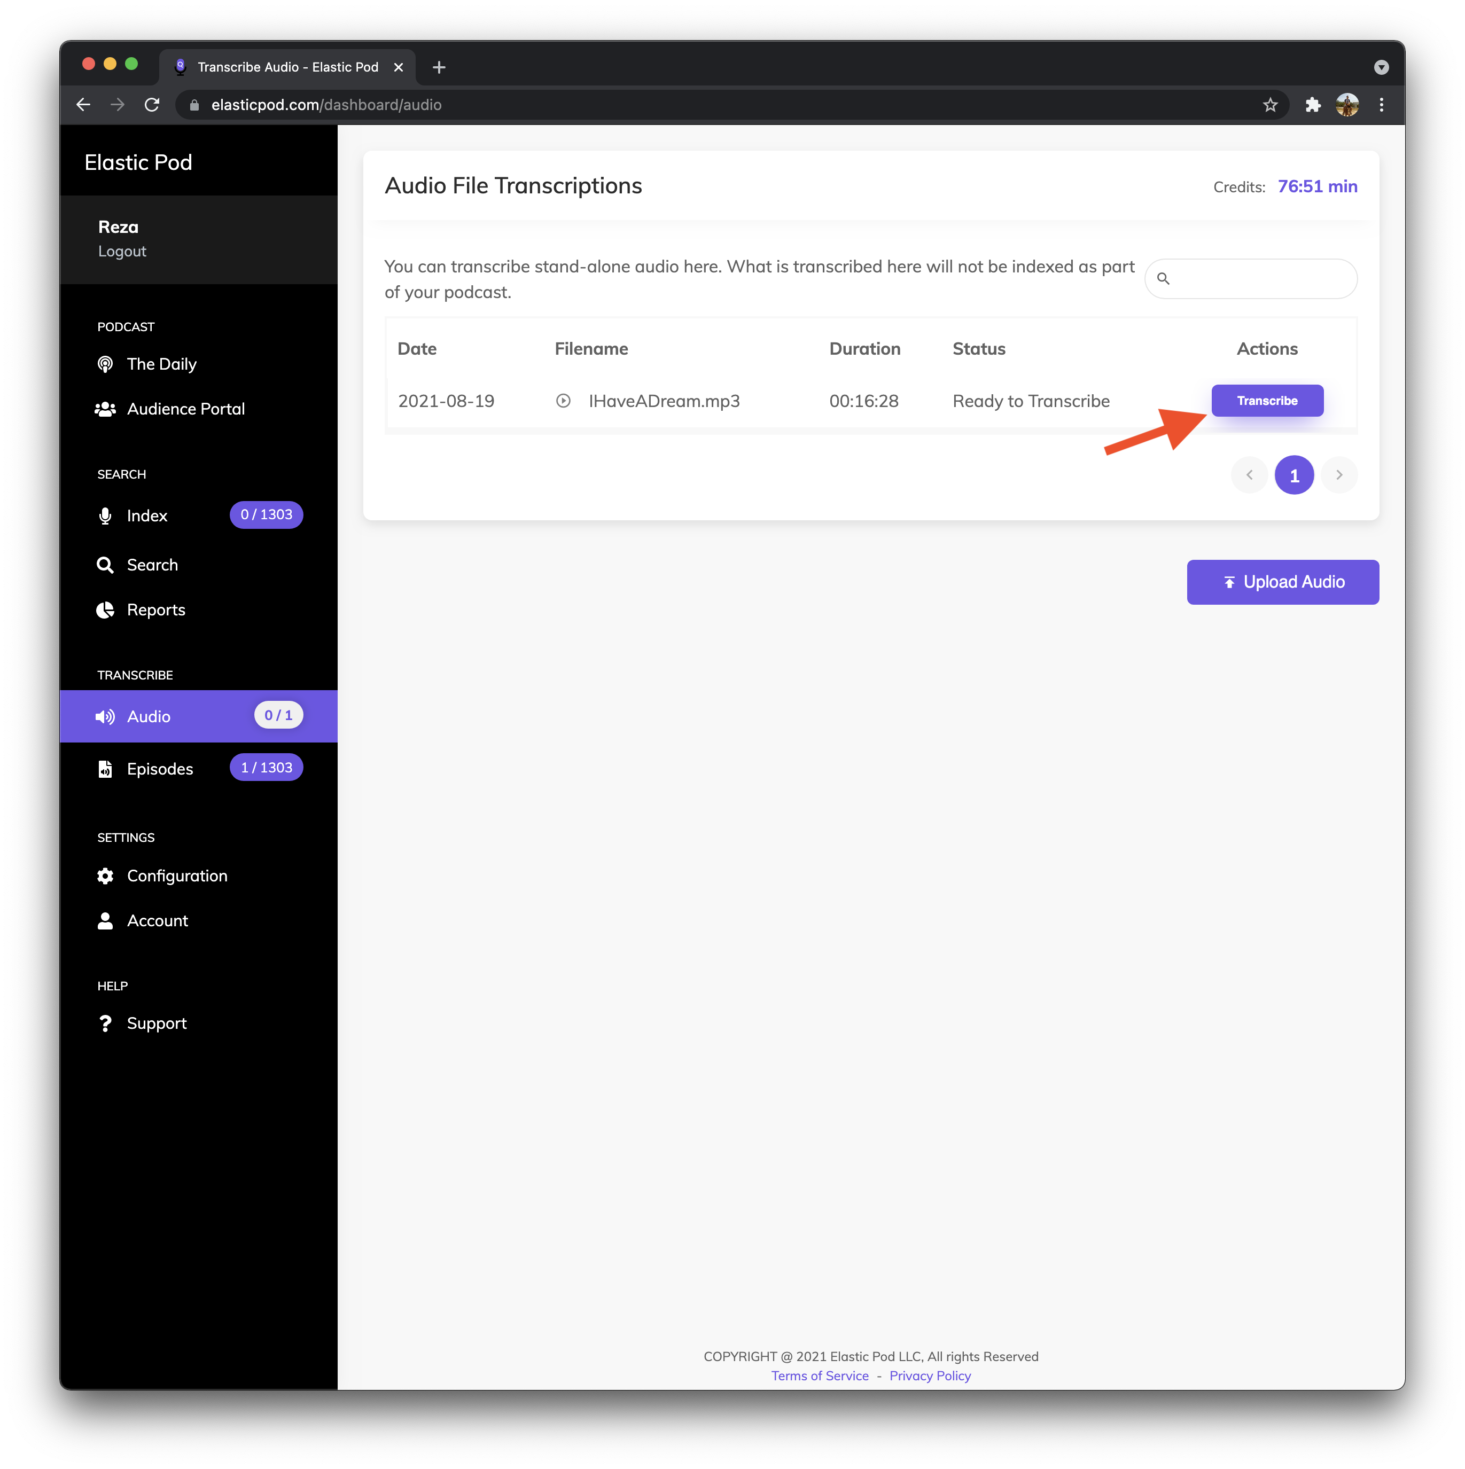Image resolution: width=1465 pixels, height=1469 pixels.
Task: Go to the previous page with left chevron
Action: pyautogui.click(x=1249, y=475)
